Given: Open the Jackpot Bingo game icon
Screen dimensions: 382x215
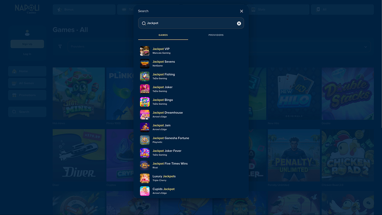Looking at the screenshot, I should click(144, 102).
